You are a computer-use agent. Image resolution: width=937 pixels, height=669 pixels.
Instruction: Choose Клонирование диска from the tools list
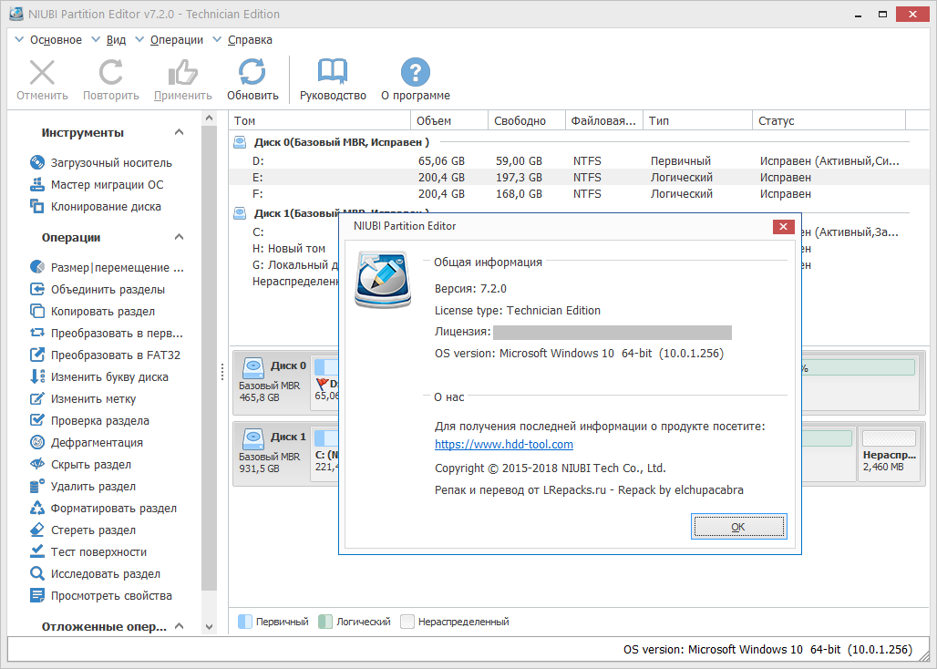pyautogui.click(x=106, y=207)
